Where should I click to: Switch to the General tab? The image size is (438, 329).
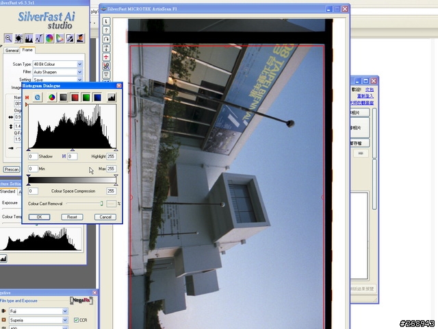(x=12, y=50)
